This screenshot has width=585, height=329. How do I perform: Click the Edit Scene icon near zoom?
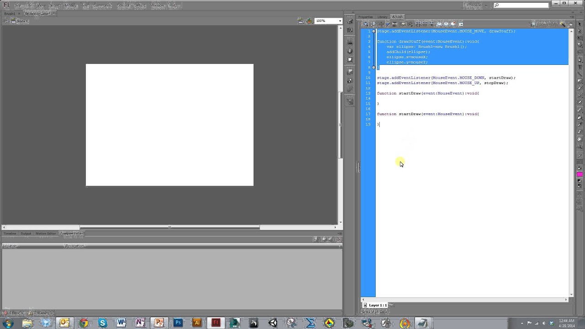tap(300, 21)
